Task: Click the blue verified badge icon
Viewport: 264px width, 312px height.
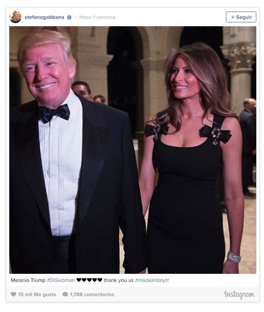Action: tap(69, 17)
